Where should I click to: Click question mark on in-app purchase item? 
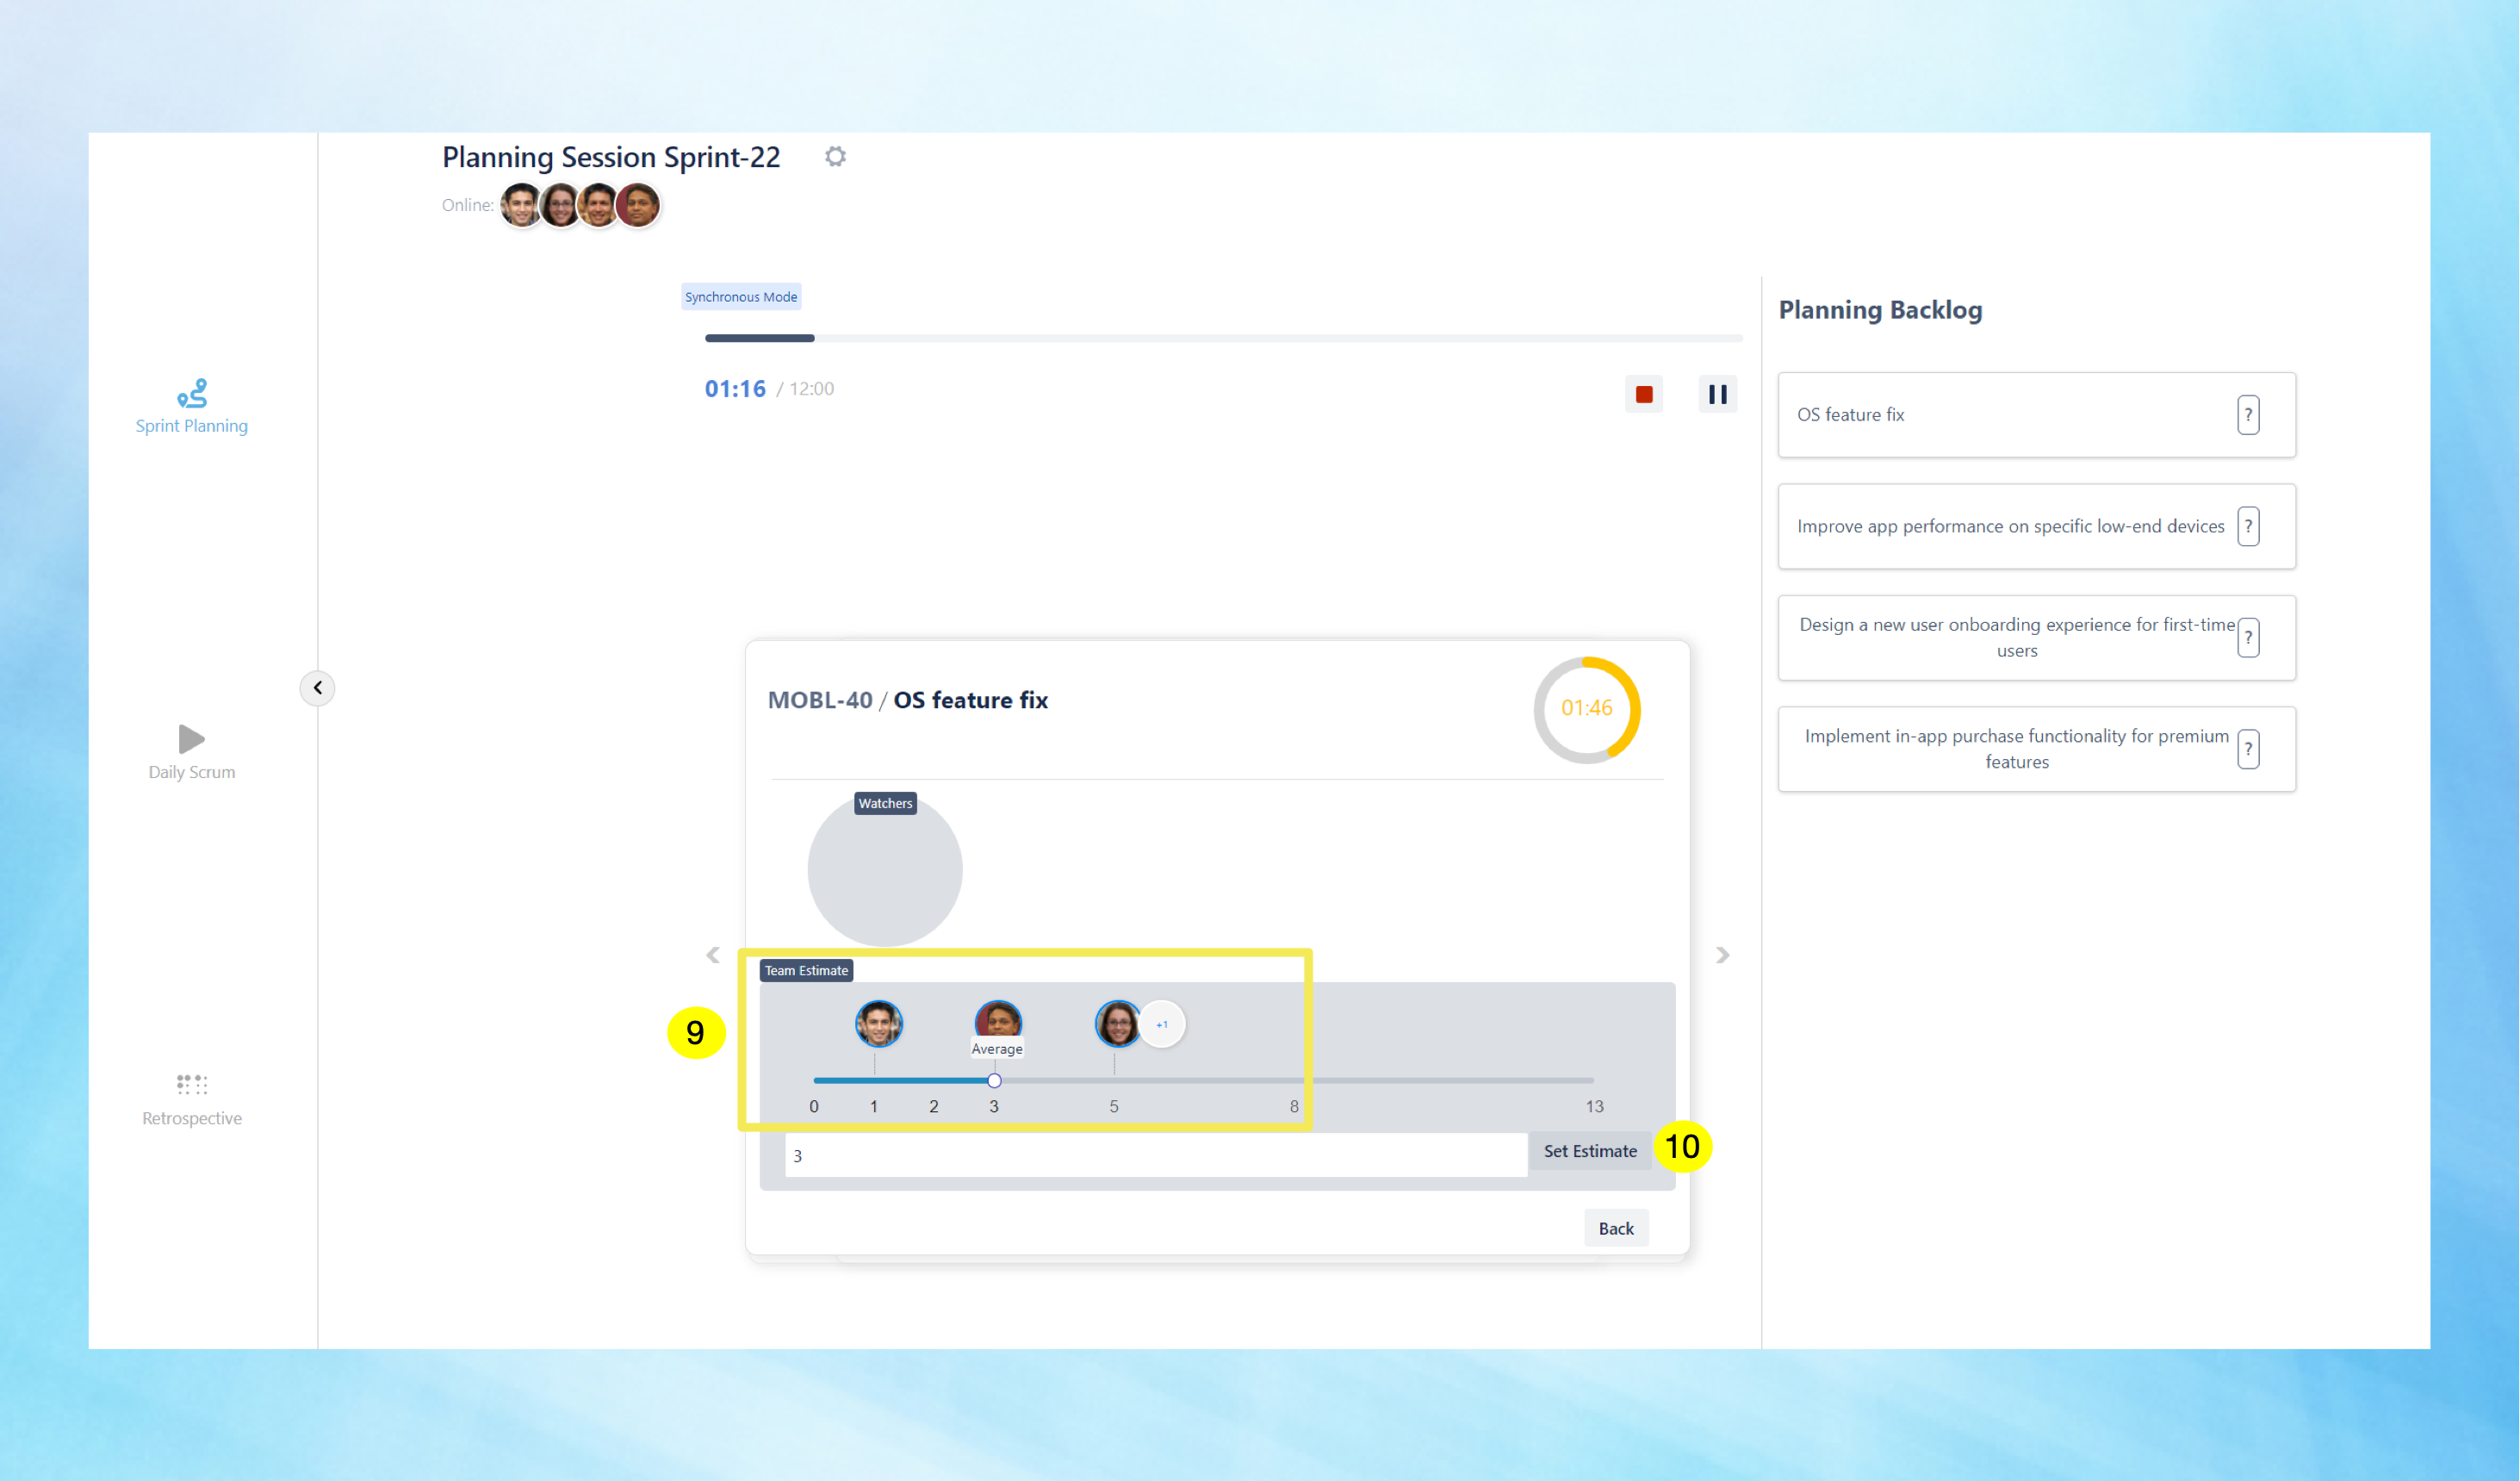[2248, 749]
